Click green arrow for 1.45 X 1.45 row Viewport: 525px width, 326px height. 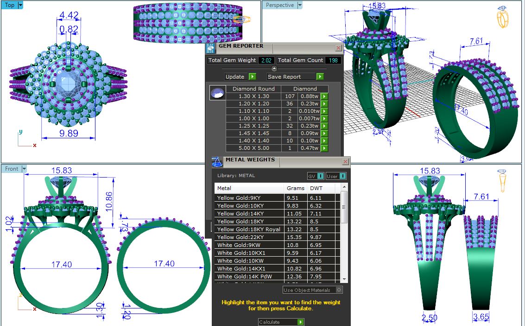tap(324, 133)
